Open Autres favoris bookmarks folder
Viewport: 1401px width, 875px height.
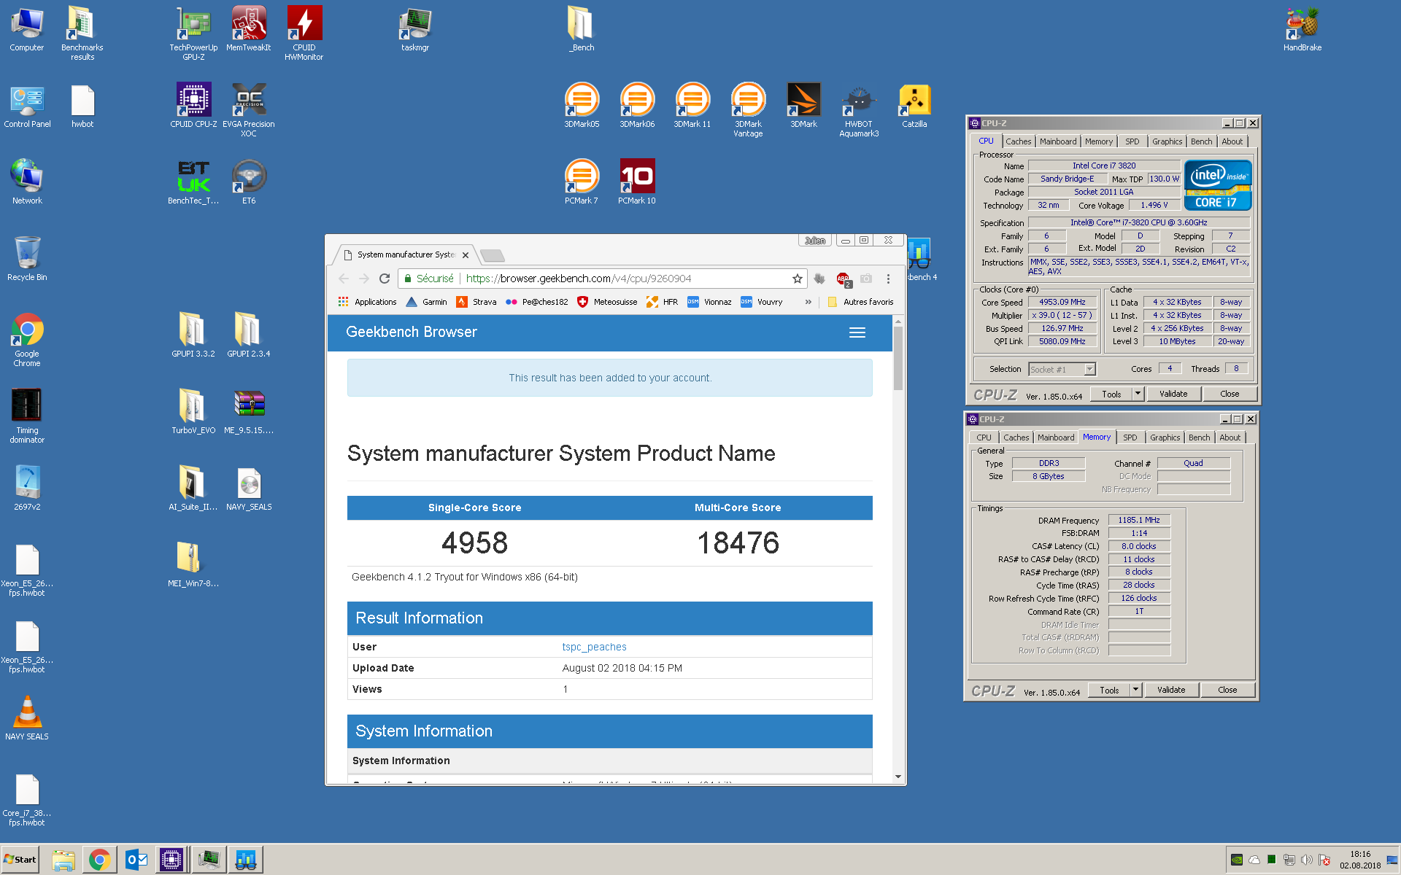click(x=860, y=302)
